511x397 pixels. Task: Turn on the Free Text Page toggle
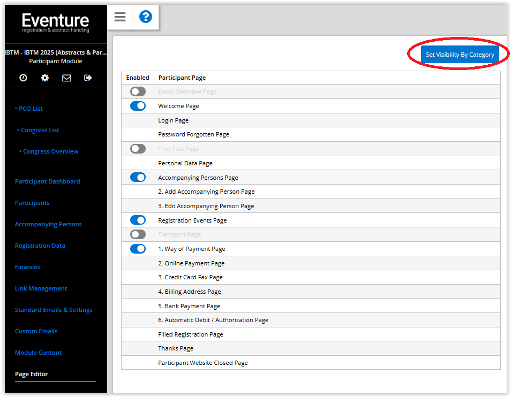tap(138, 149)
